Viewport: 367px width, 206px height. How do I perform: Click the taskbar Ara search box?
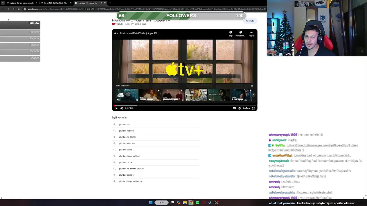point(162,203)
